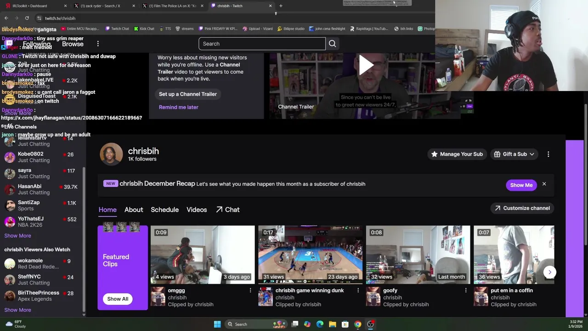Reload the page with the refresh icon
This screenshot has width=588, height=331.
27,18
